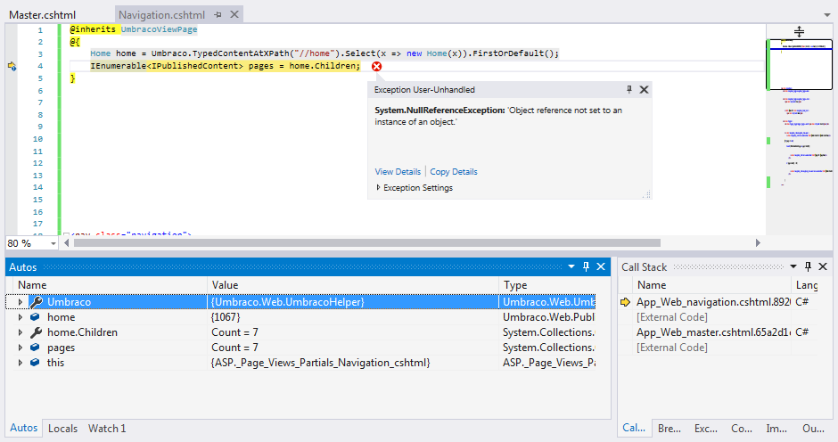Expand the home.Children row
Image resolution: width=838 pixels, height=442 pixels.
point(21,332)
